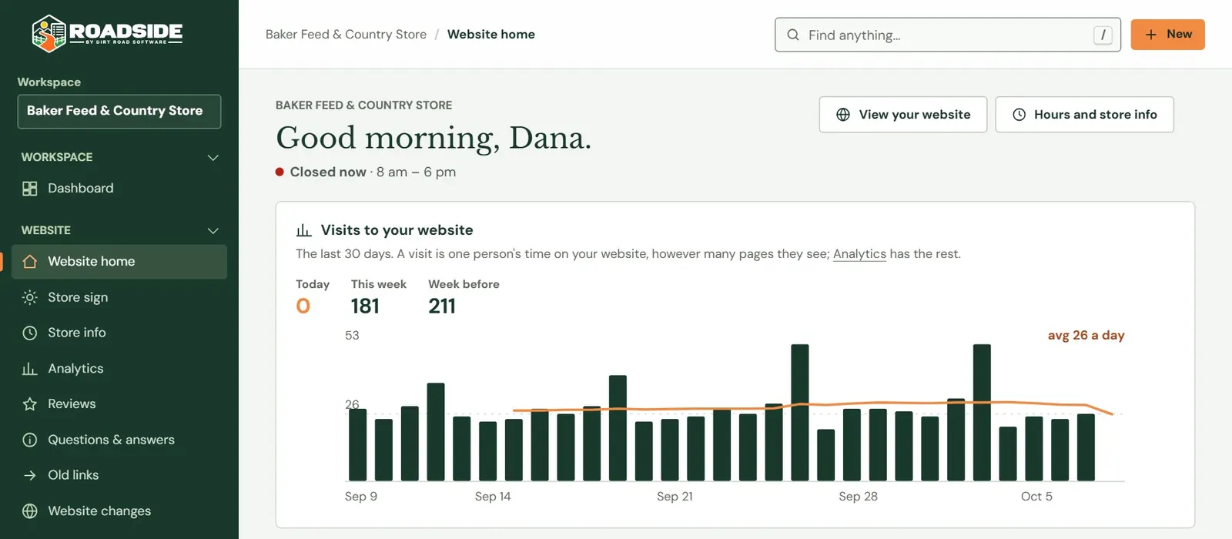Click the tallest bar before Oct 5
This screenshot has height=539, width=1232.
coord(982,413)
